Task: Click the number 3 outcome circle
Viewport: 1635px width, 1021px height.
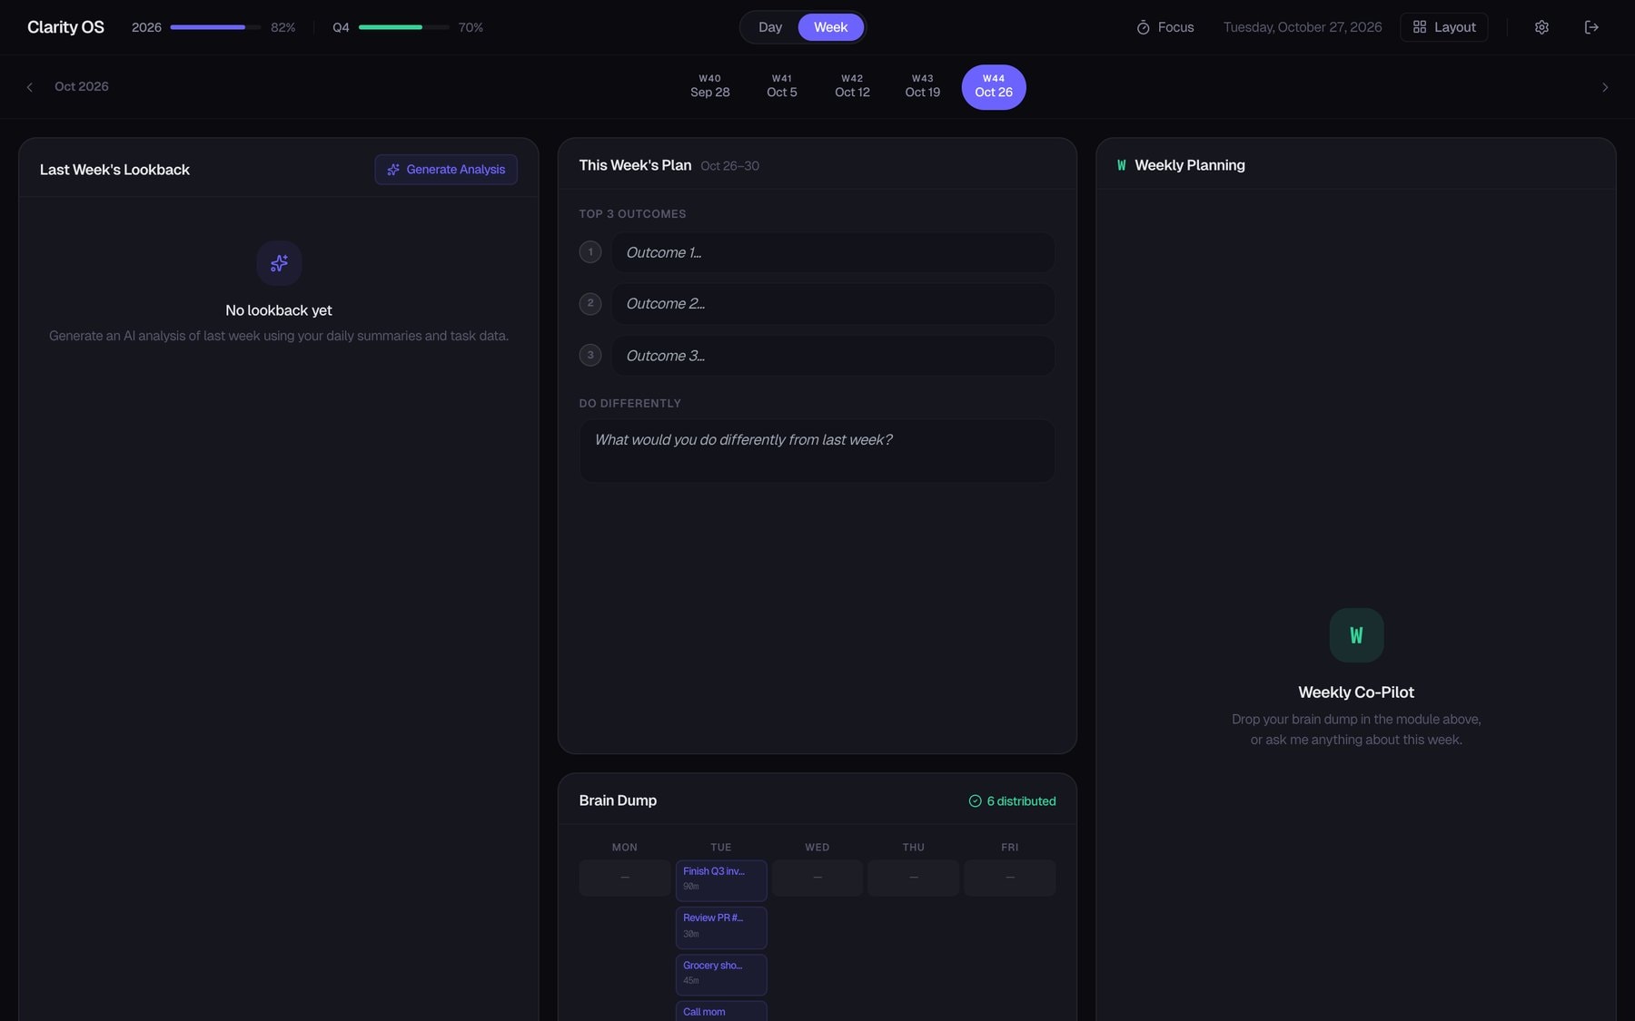Action: coord(590,355)
